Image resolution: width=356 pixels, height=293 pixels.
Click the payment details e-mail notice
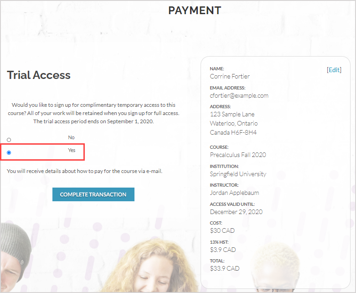(x=84, y=171)
